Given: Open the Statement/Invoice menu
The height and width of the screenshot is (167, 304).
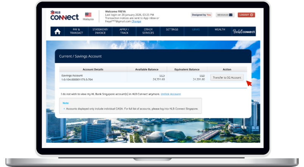Looking at the screenshot, I should click(x=100, y=31).
